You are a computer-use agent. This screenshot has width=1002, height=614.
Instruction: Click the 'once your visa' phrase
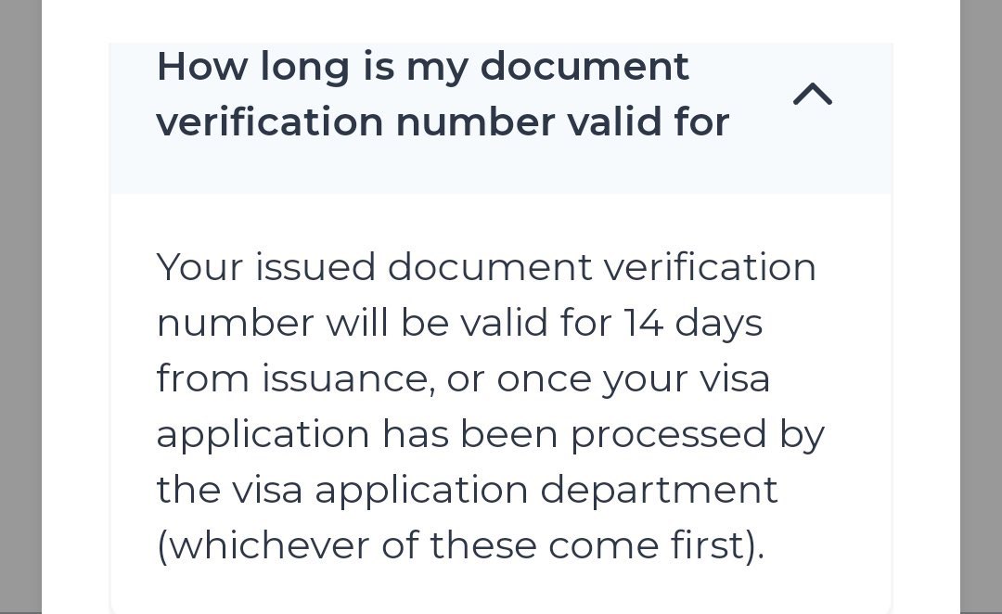[x=633, y=378]
